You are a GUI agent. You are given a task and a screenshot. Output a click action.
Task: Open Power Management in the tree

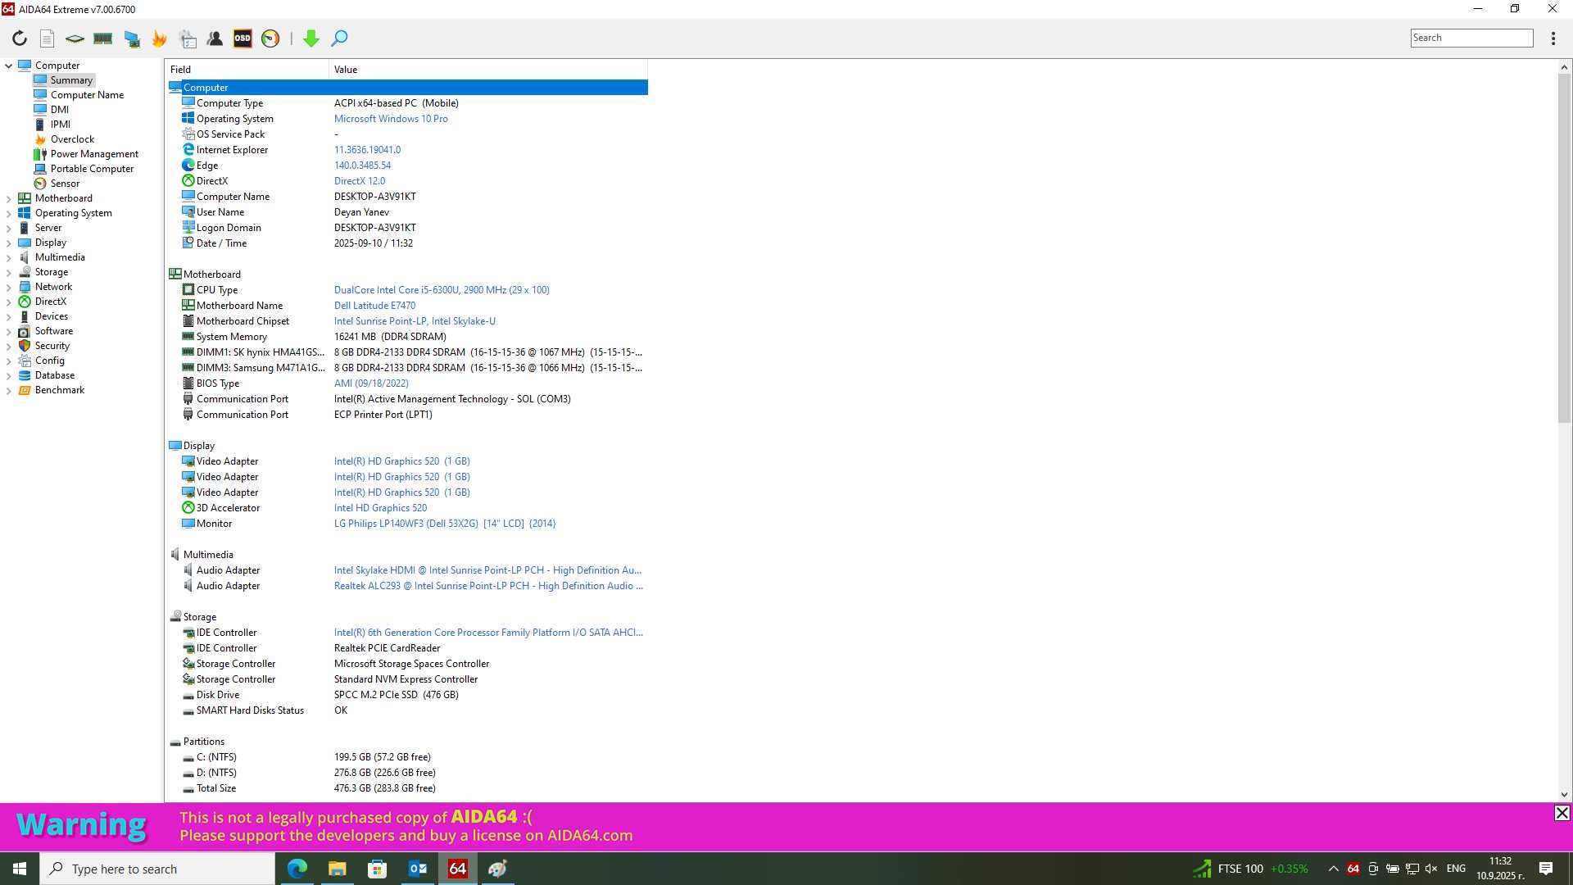point(94,154)
